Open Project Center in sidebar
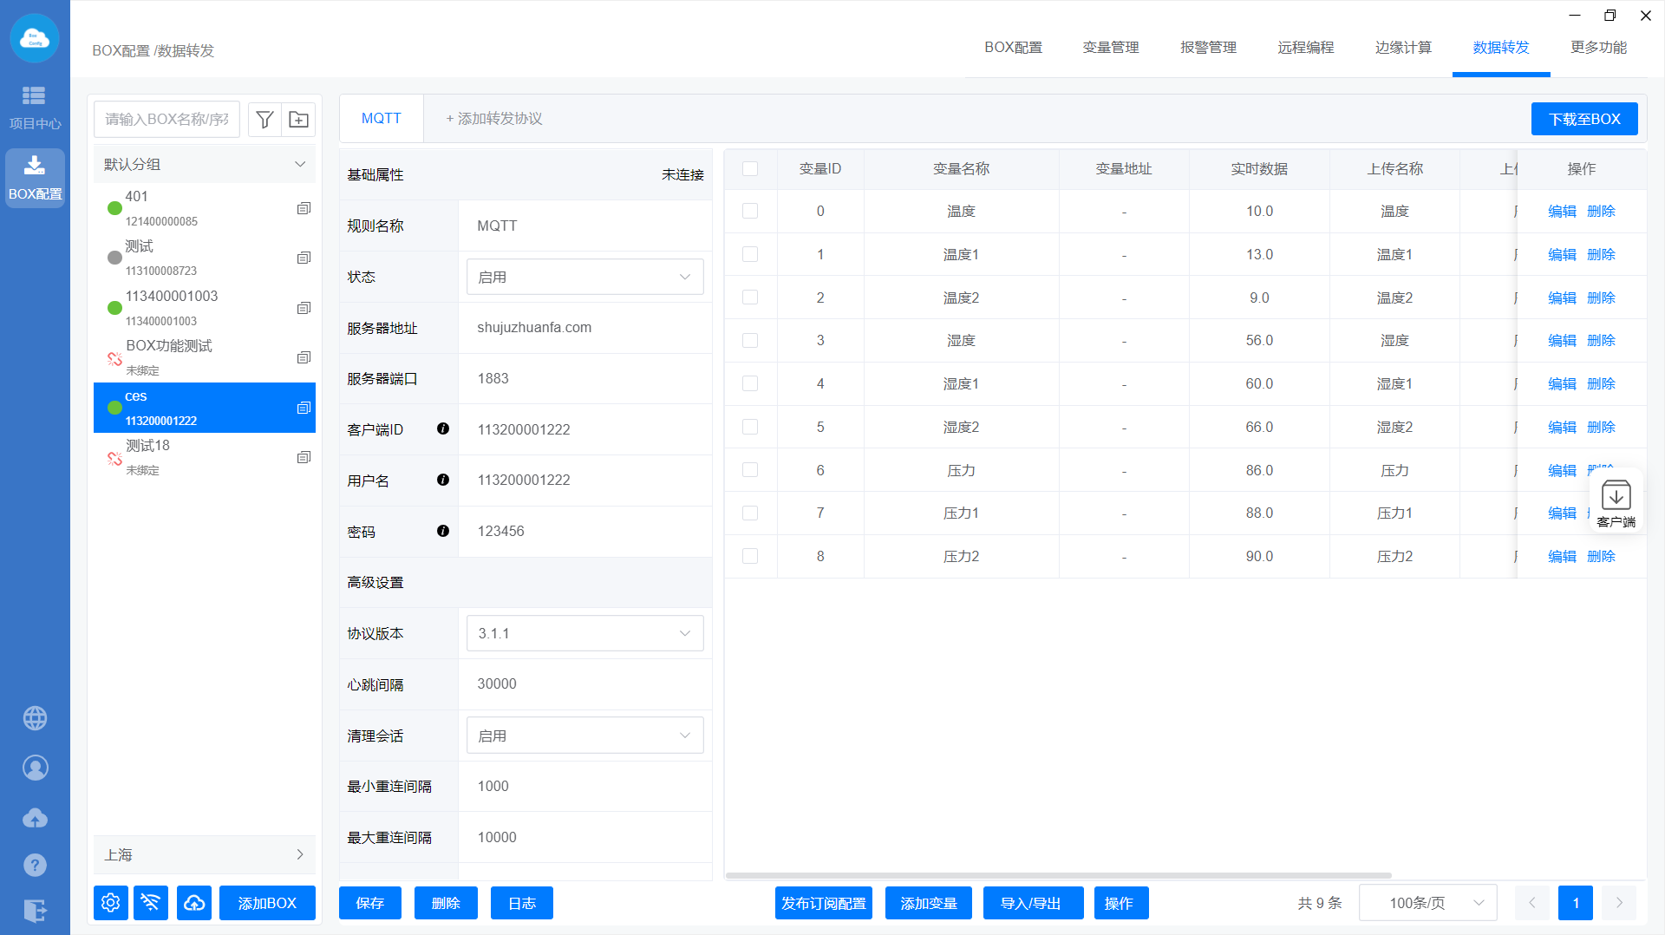1665x935 pixels. tap(35, 107)
